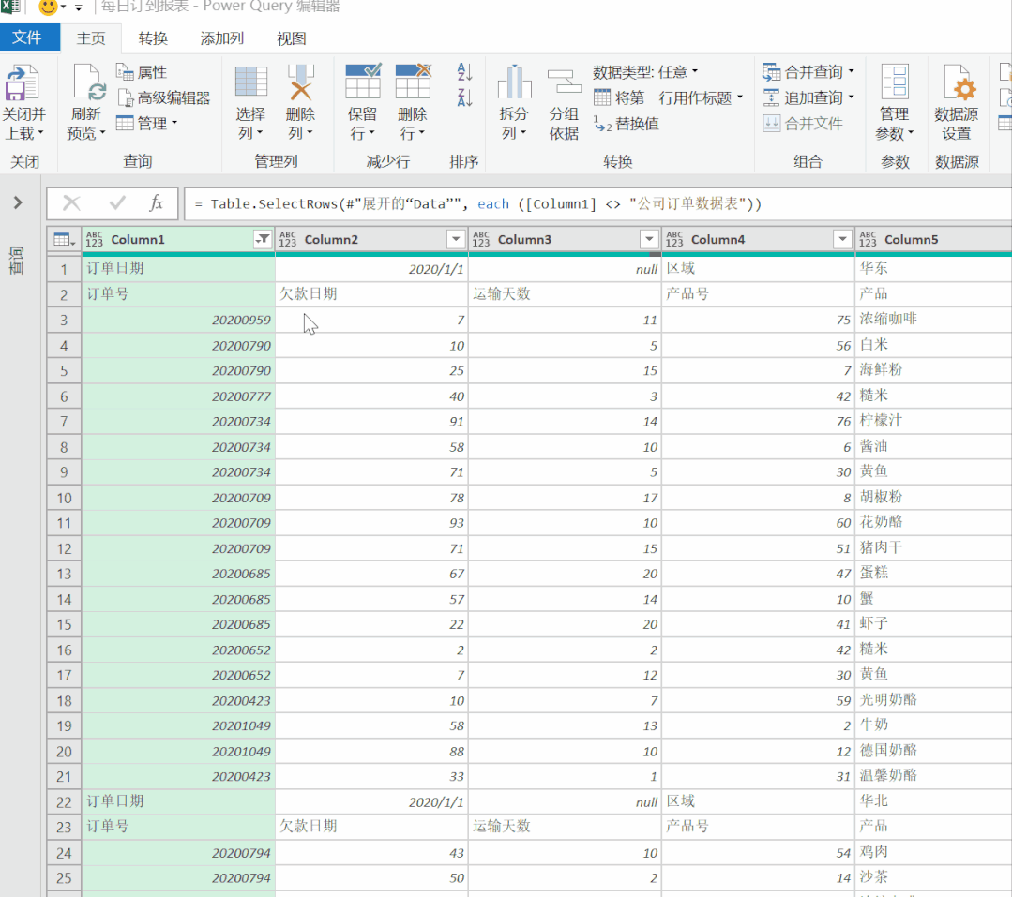Viewport: 1012px width, 897px height.
Task: Open Data Source Settings (数据源设置)
Action: pyautogui.click(x=957, y=103)
